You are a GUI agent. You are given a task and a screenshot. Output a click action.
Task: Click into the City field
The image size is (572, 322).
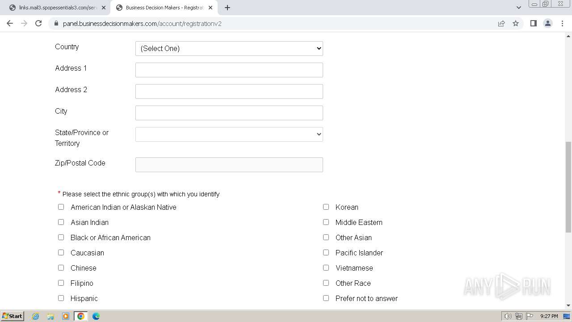point(229,113)
